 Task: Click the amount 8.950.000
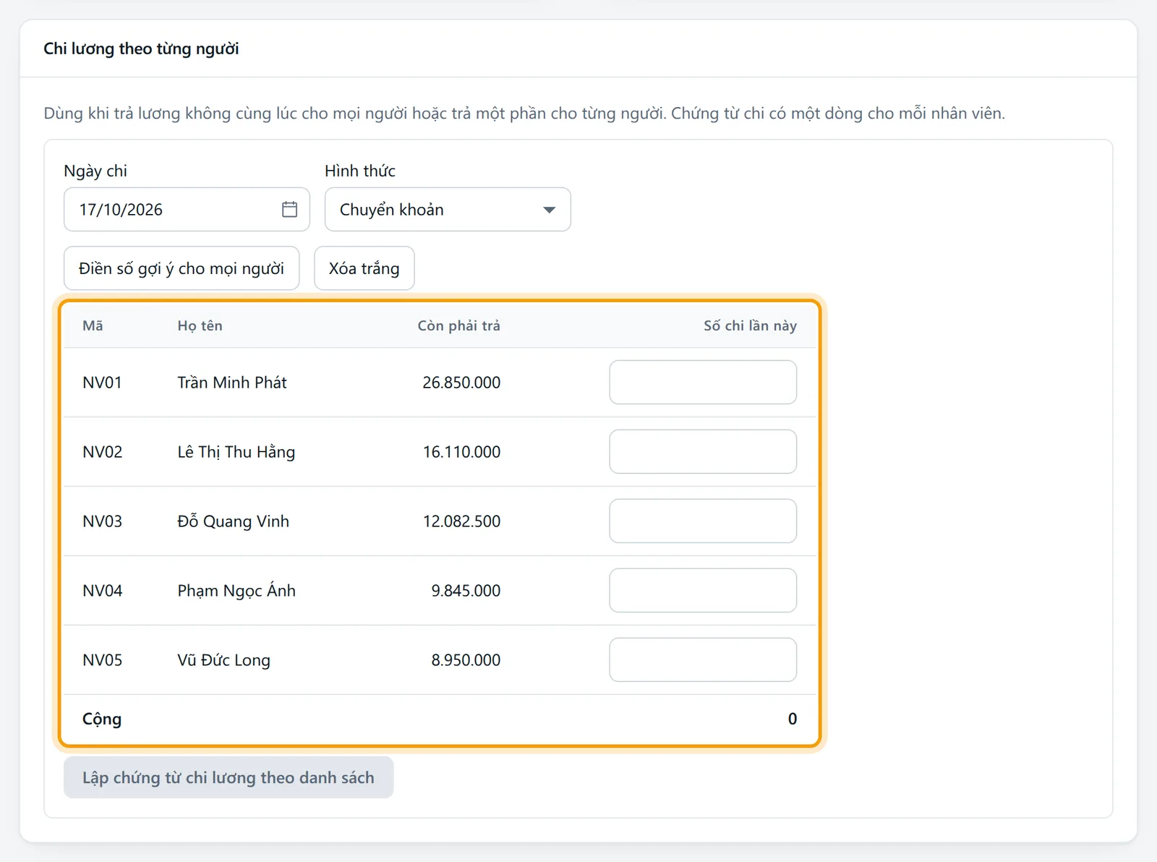(x=466, y=660)
